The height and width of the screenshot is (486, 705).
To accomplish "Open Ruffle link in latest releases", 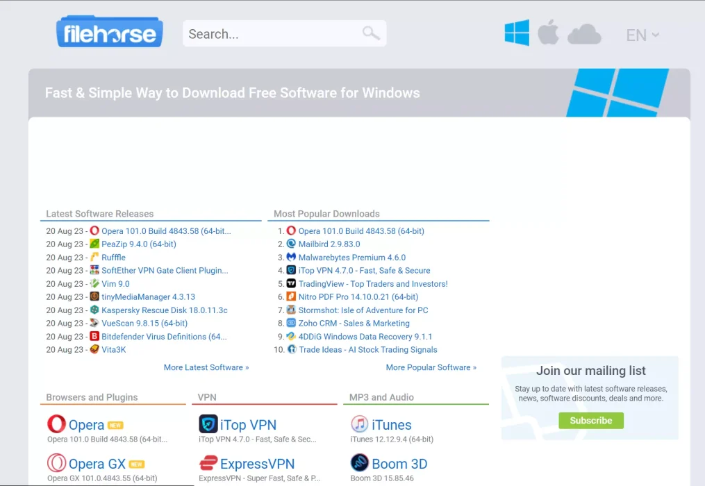I will (113, 258).
